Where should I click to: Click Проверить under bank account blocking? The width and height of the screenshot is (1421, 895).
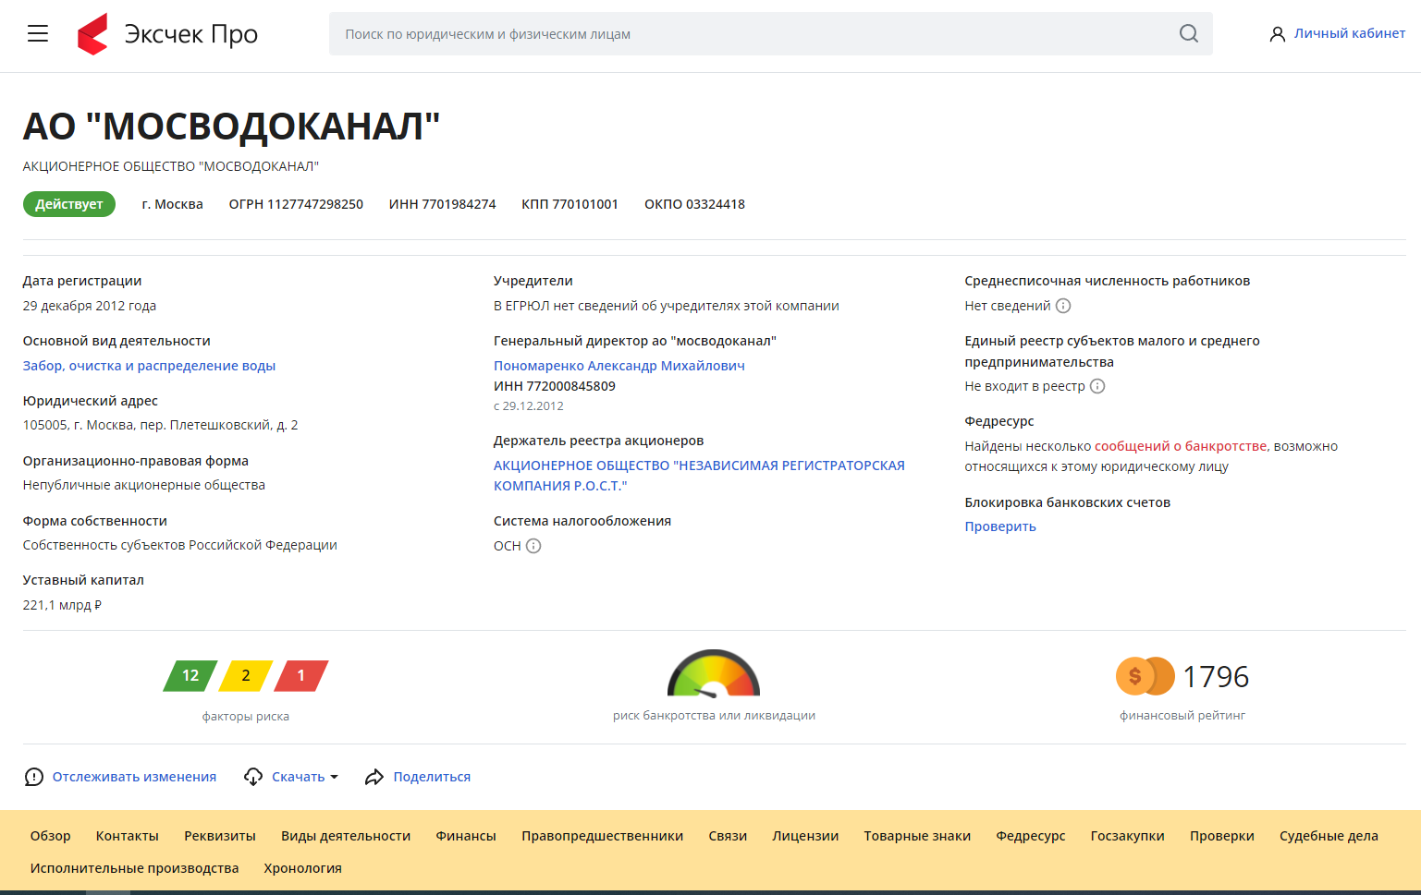(x=999, y=526)
